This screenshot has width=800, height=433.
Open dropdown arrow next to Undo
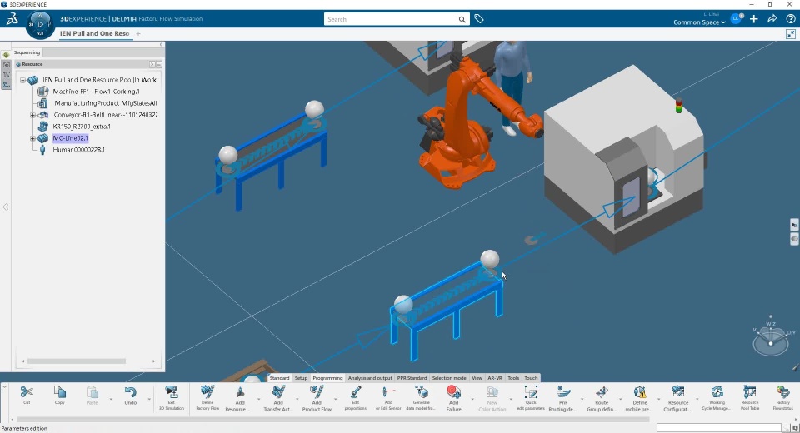click(149, 398)
